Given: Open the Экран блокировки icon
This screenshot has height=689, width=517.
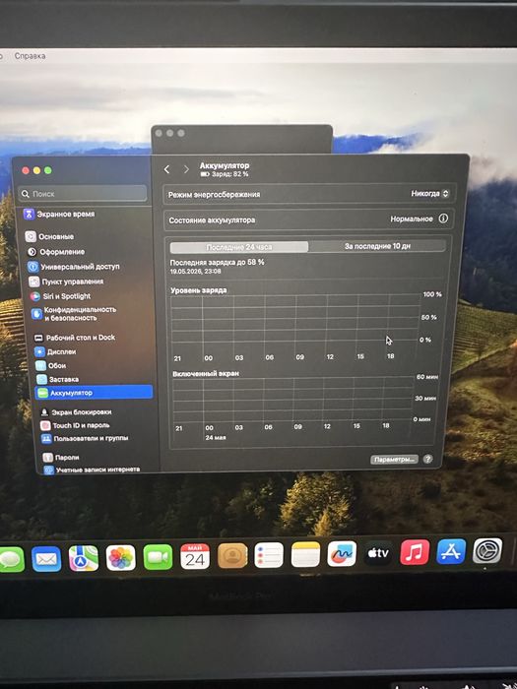Looking at the screenshot, I should (x=44, y=412).
